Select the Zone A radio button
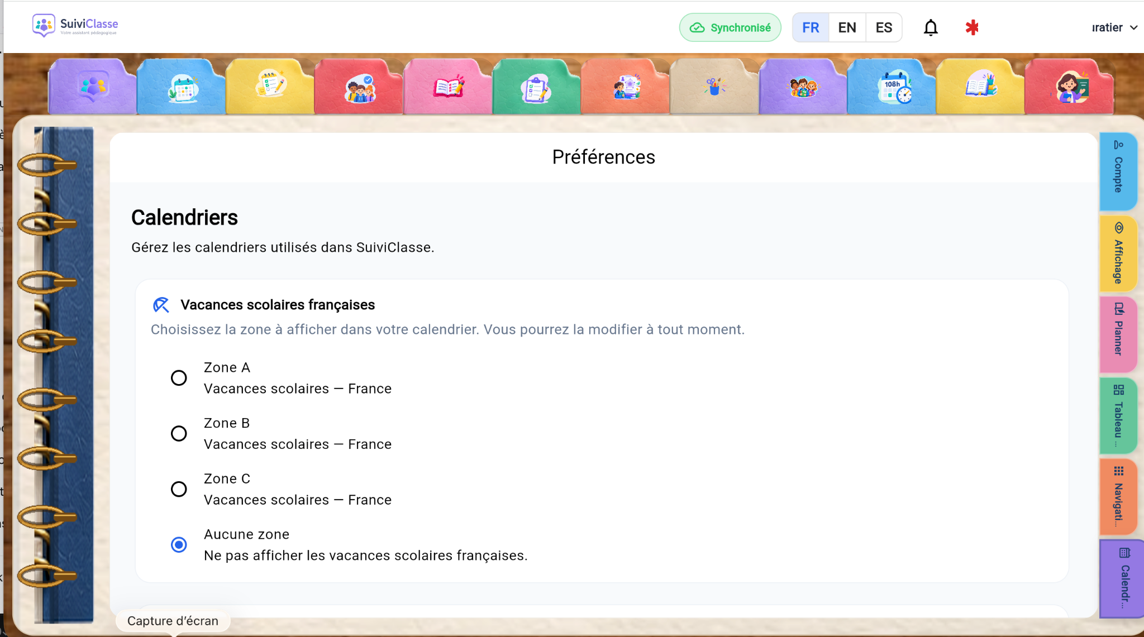This screenshot has height=637, width=1144. (x=179, y=378)
